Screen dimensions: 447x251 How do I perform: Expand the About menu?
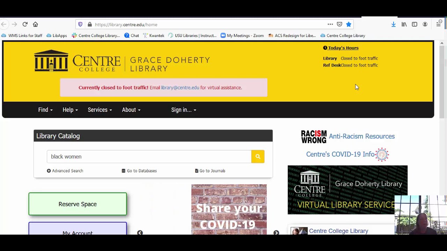coord(131,110)
